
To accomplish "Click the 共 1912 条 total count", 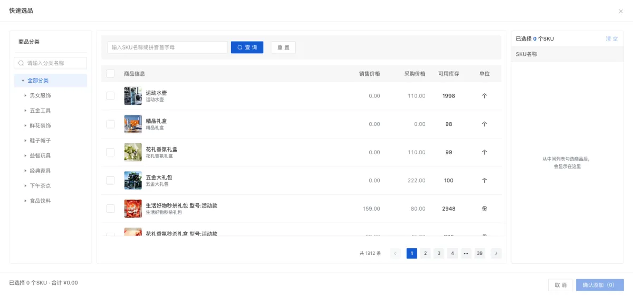I will pyautogui.click(x=370, y=253).
